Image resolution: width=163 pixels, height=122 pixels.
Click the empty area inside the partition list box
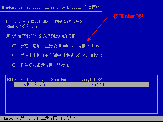[81, 100]
